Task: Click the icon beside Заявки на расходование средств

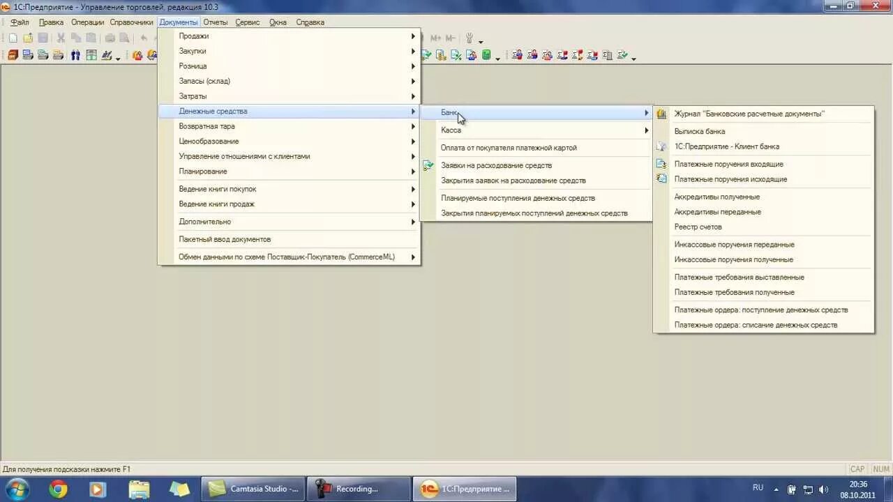Action: (x=428, y=165)
